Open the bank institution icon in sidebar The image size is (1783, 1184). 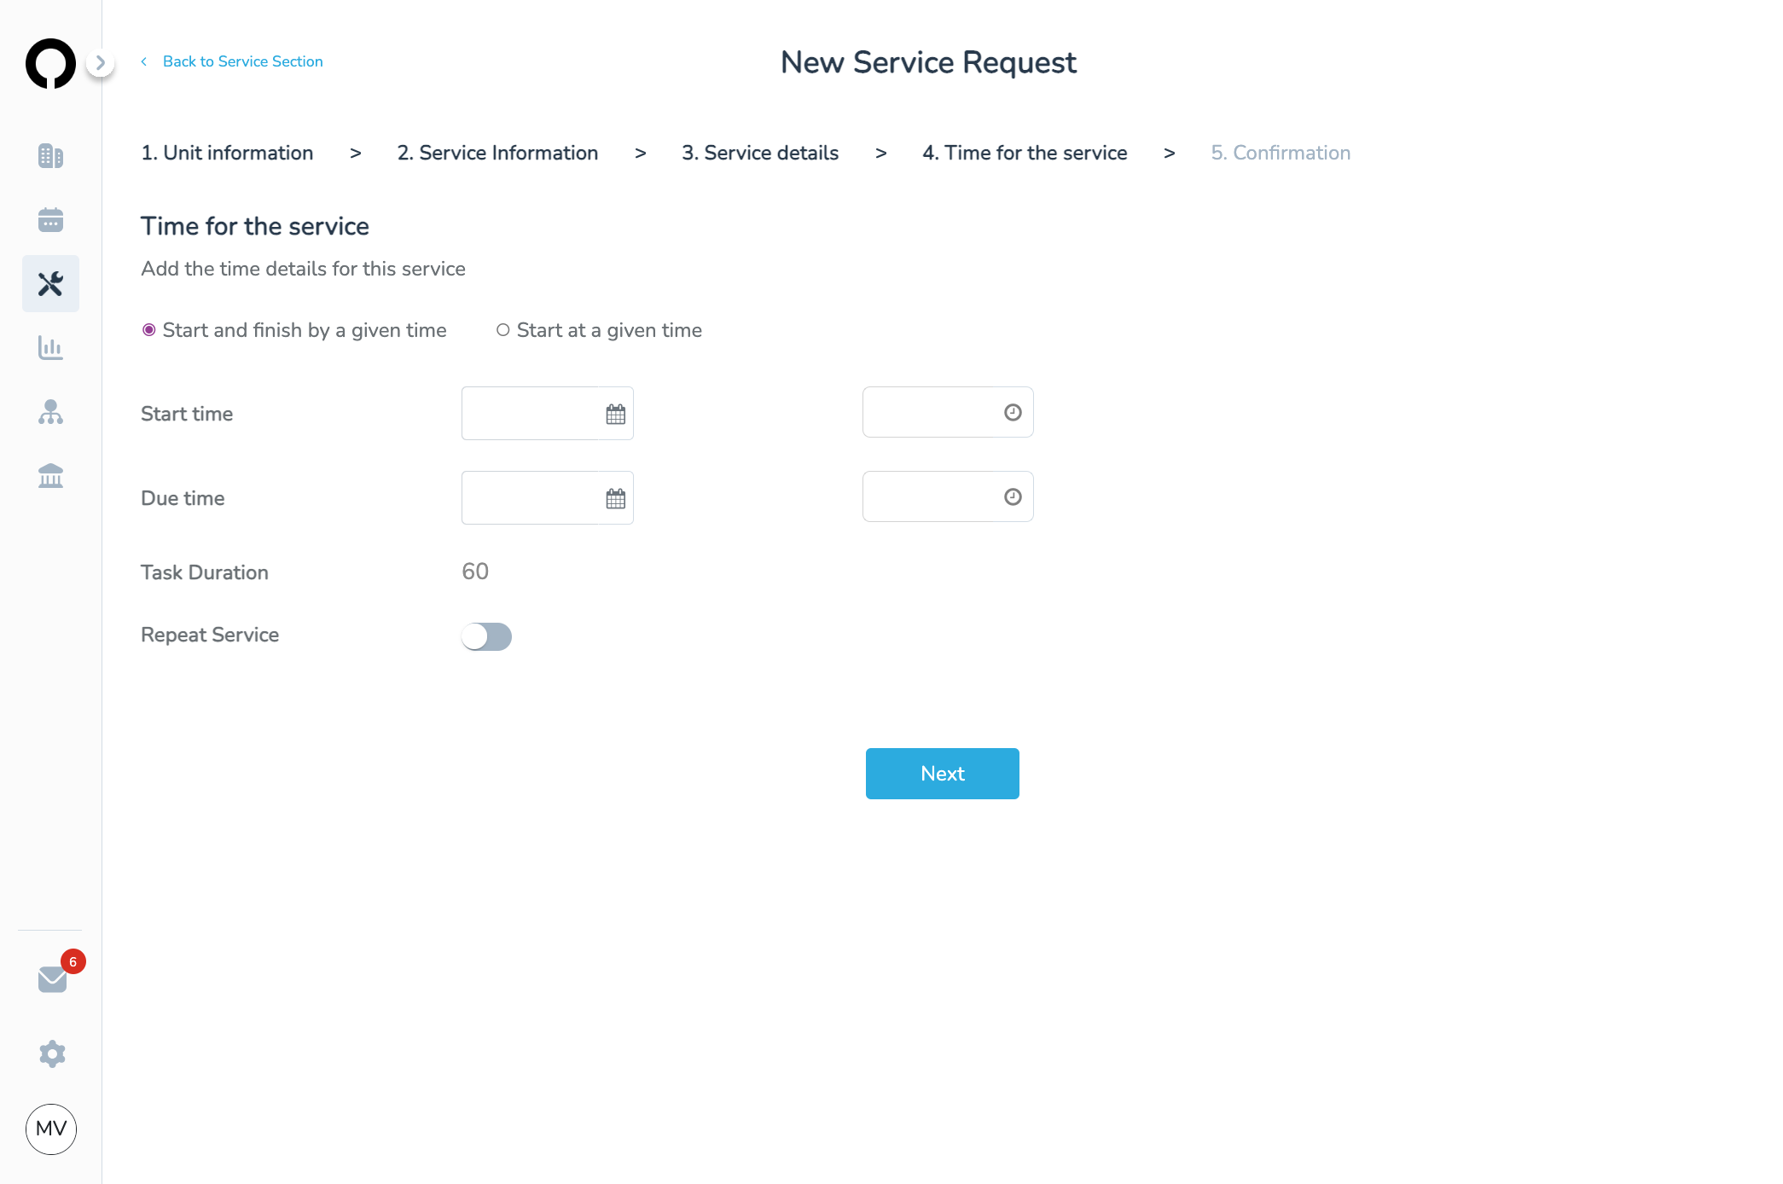50,476
